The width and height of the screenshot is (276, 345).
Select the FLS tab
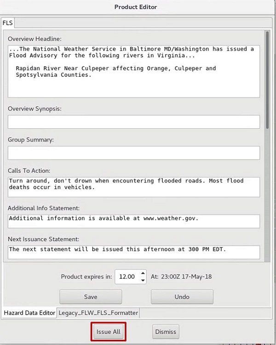[8, 23]
